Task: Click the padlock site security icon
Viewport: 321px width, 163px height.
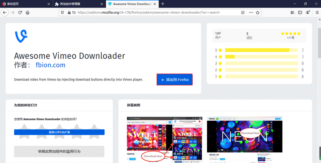Action: [x=69, y=12]
